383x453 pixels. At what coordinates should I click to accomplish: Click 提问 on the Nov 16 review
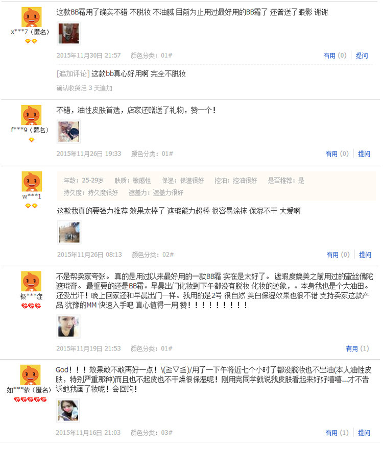(364, 433)
